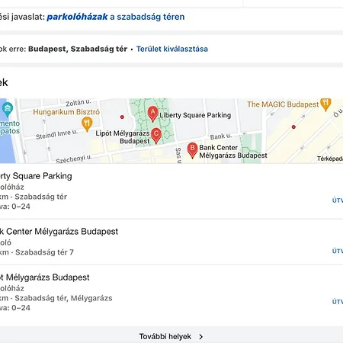Open Liberty Square Parking listing
This screenshot has height=343, width=343.
36,176
